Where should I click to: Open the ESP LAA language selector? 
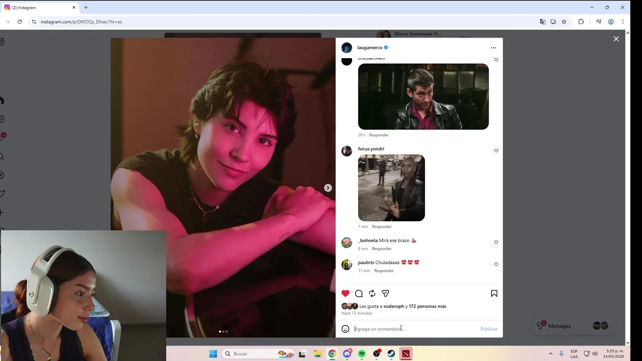(x=574, y=353)
